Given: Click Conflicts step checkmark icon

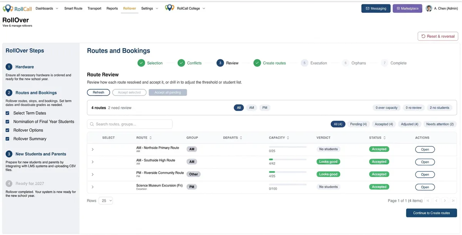Looking at the screenshot, I should [181, 63].
